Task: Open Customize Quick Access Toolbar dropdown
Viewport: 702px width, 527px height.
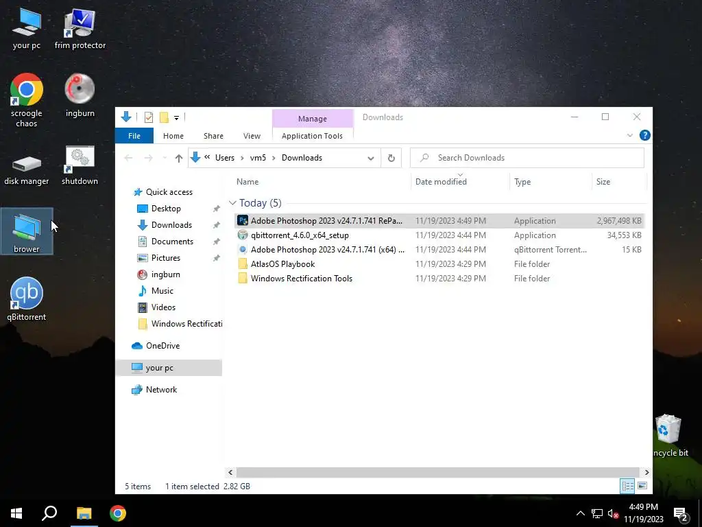Action: 176,118
